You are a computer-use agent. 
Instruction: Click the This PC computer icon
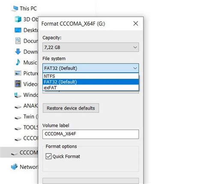[15, 9]
